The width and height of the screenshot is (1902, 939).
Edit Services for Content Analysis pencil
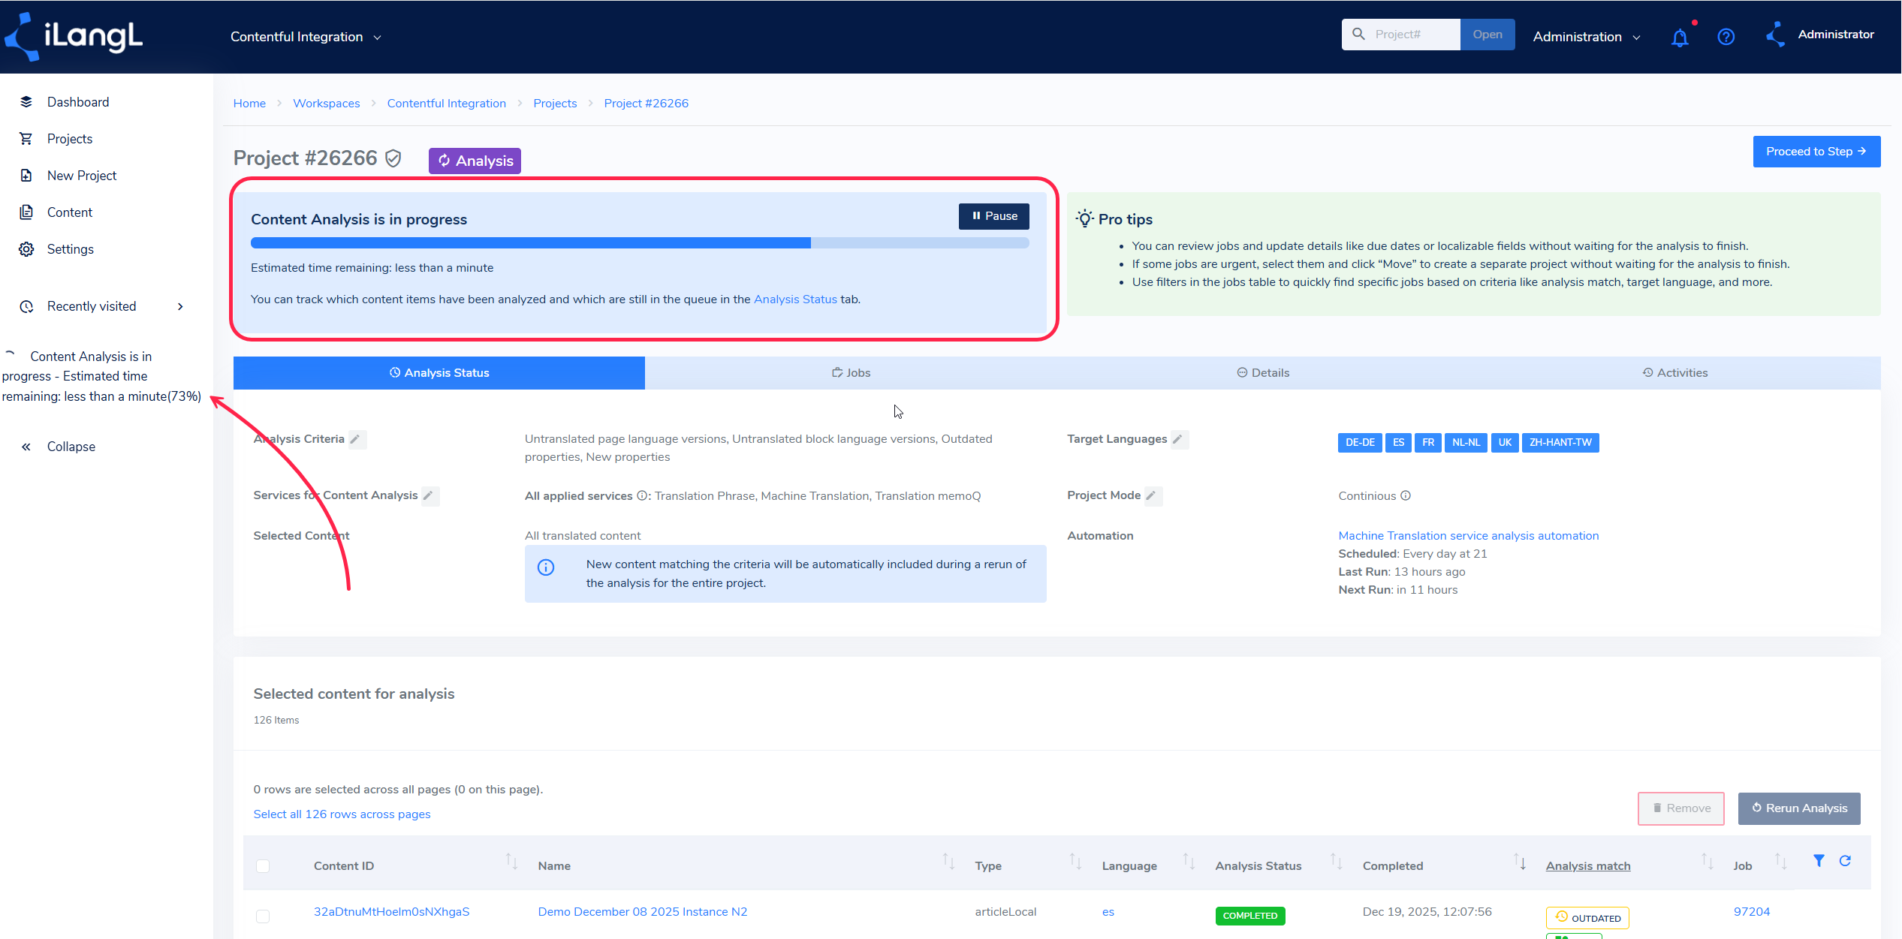(x=429, y=495)
